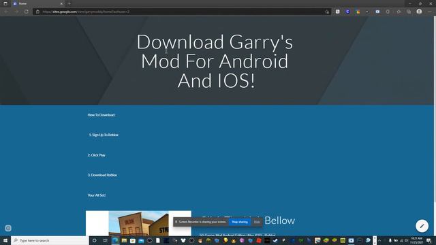436x245 pixels.
Task: Open the Windows Start menu
Action: tap(5, 240)
